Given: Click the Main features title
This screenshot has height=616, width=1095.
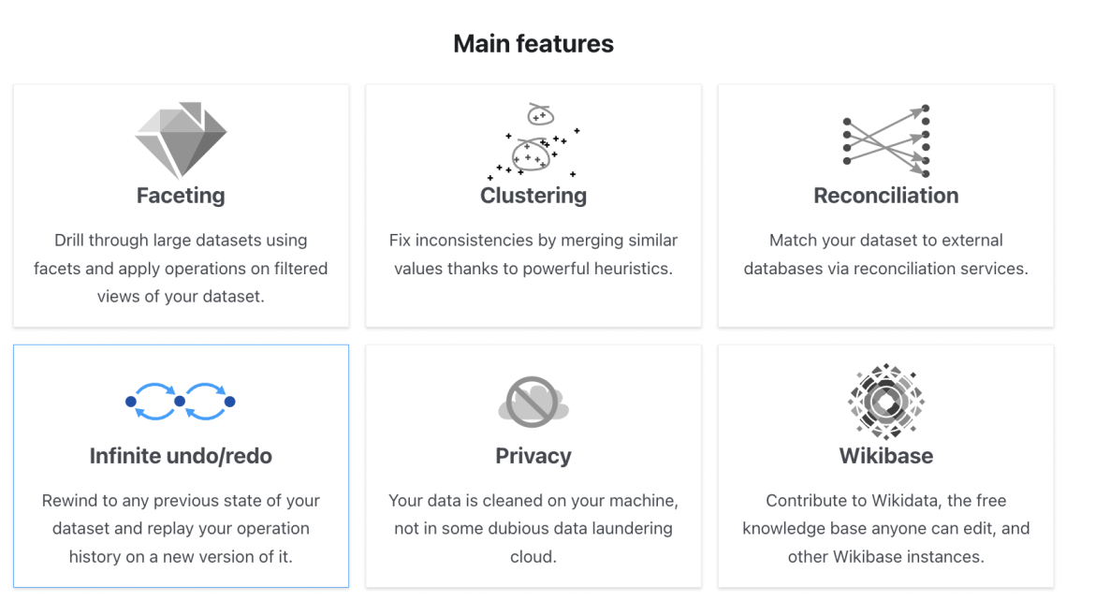Looking at the screenshot, I should tap(533, 43).
